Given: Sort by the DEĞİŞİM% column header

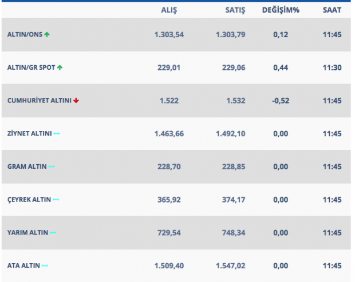Looking at the screenshot, I should pos(281,10).
